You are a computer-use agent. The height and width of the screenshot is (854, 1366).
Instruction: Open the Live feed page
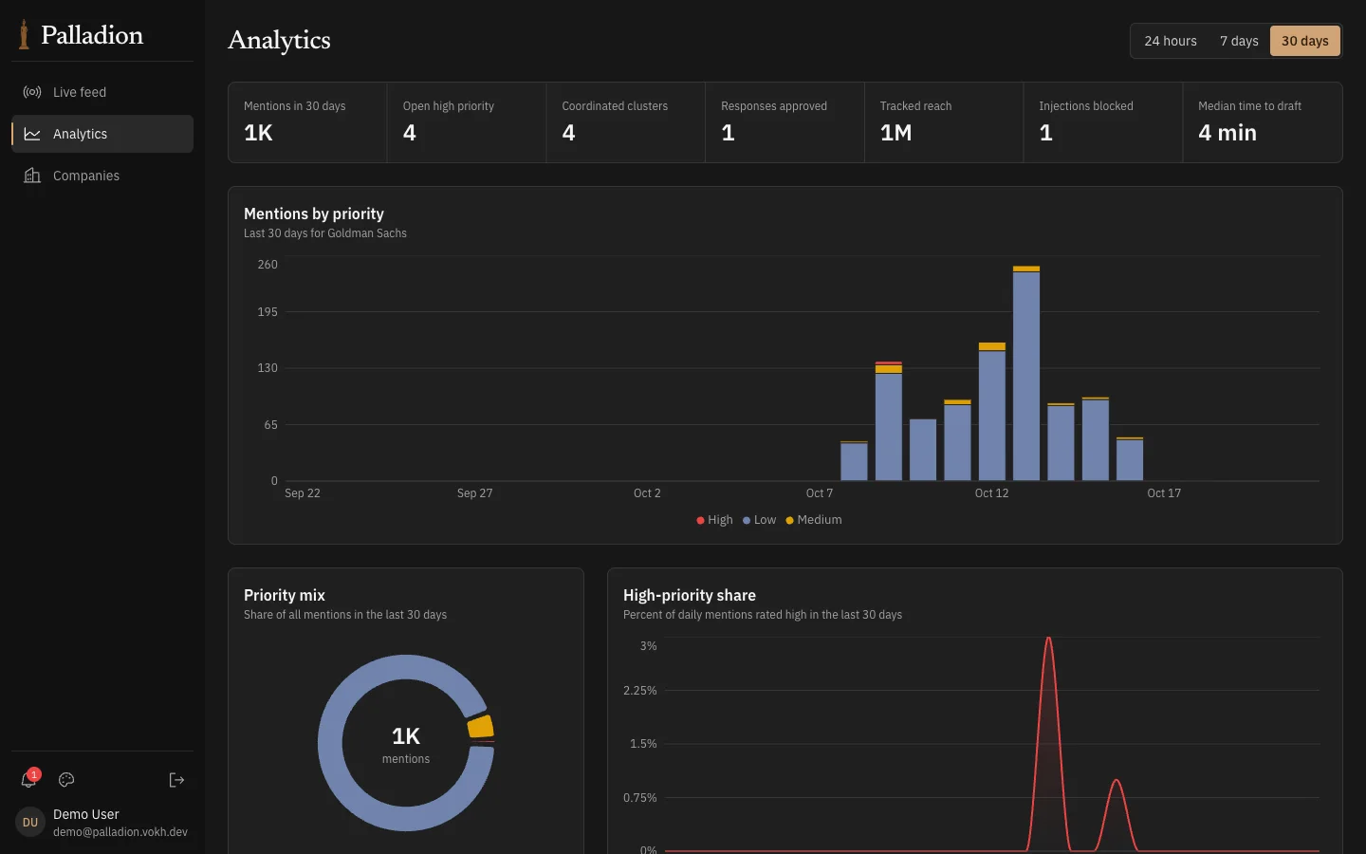(x=102, y=92)
